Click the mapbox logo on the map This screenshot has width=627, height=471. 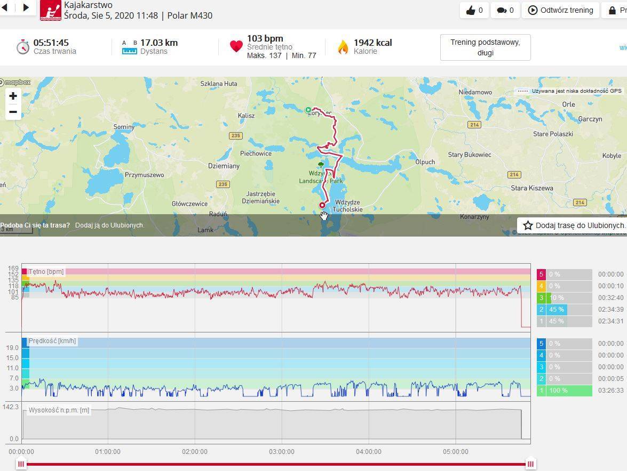click(16, 82)
